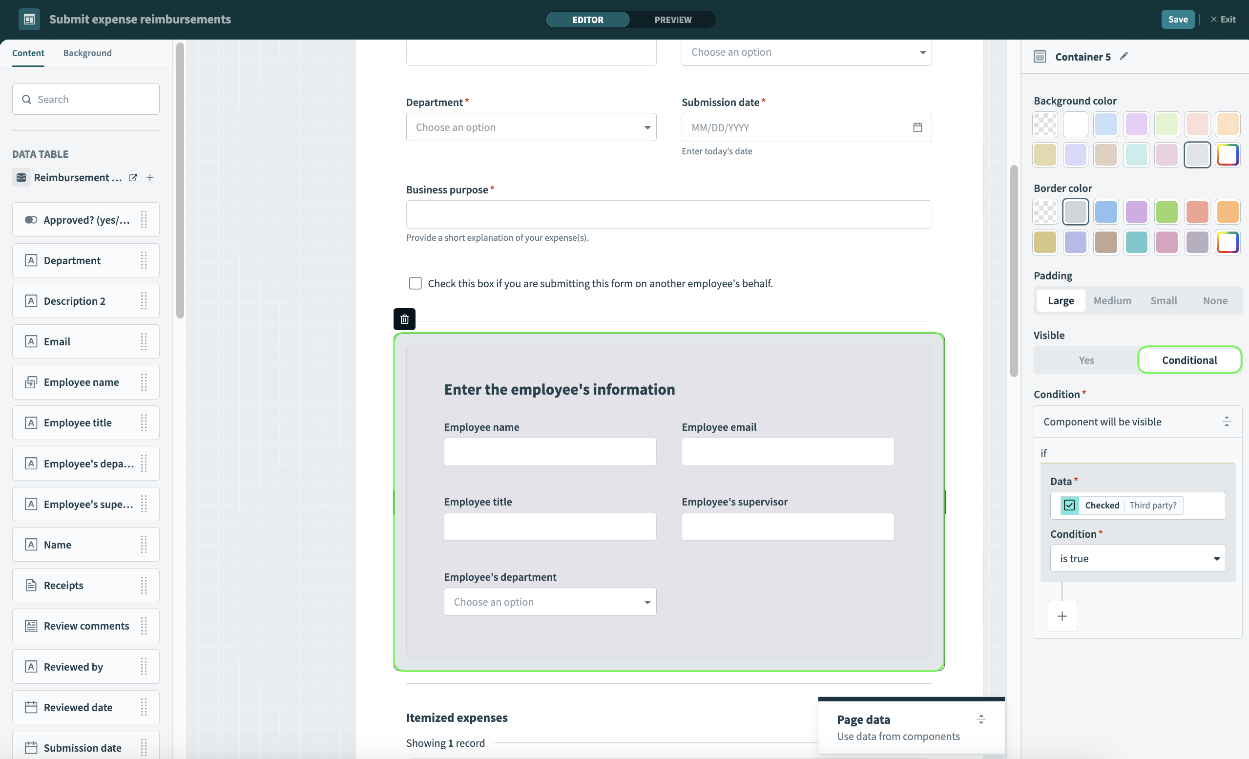Open the Reimbursement table in a new tab

[x=132, y=177]
